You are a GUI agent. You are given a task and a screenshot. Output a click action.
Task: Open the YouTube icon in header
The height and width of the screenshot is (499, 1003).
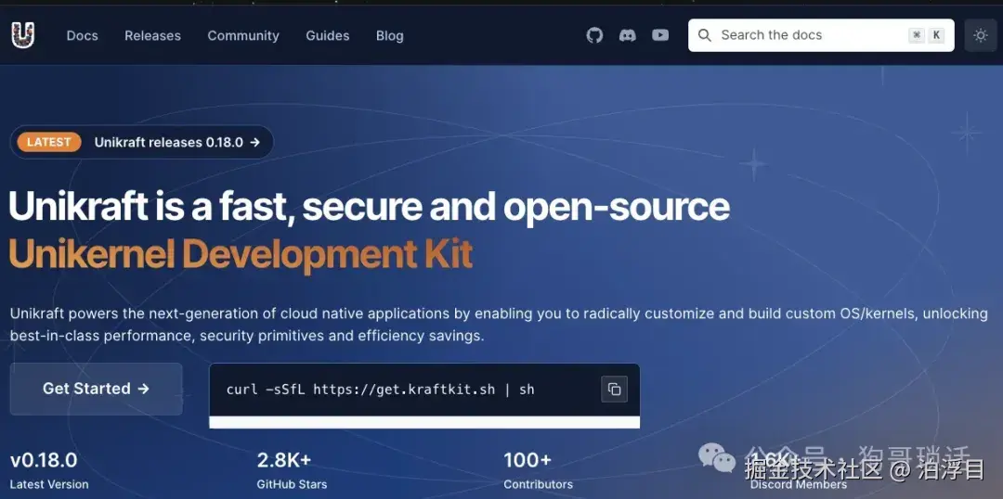click(x=660, y=35)
